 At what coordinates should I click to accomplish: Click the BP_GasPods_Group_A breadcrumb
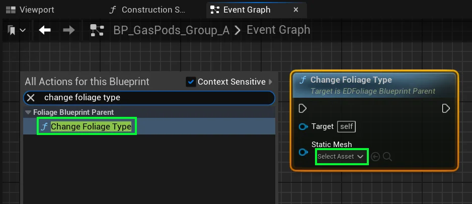tap(172, 31)
